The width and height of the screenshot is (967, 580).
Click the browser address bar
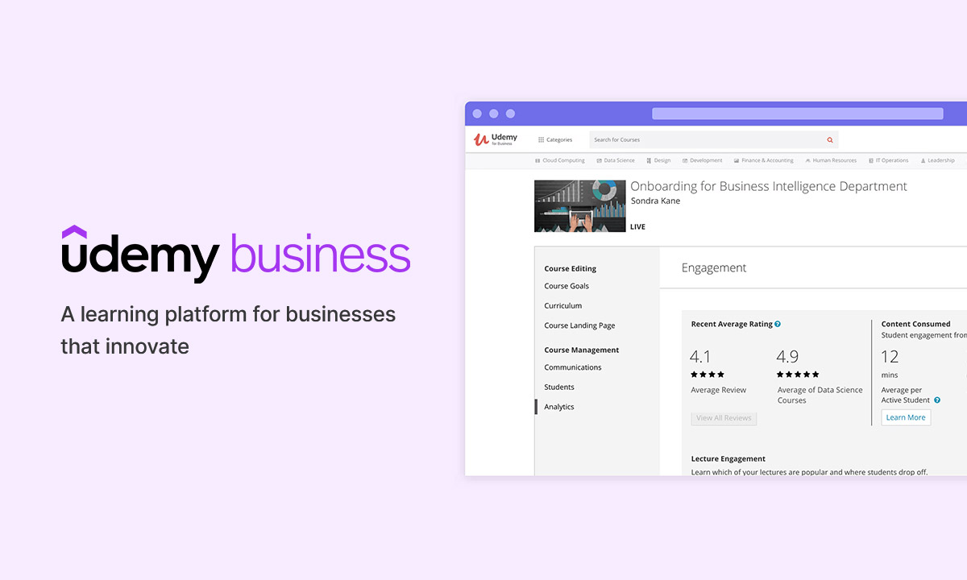(797, 114)
